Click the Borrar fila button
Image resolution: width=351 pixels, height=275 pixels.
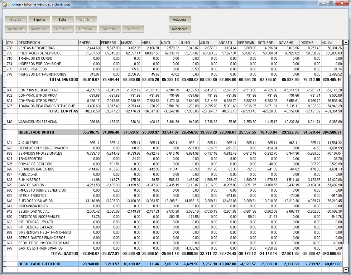tap(110, 29)
